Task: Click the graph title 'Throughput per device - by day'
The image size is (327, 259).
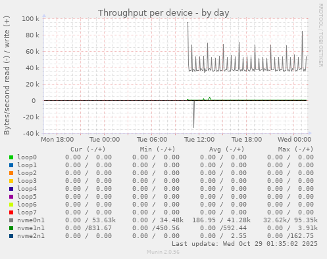Action: (x=164, y=13)
